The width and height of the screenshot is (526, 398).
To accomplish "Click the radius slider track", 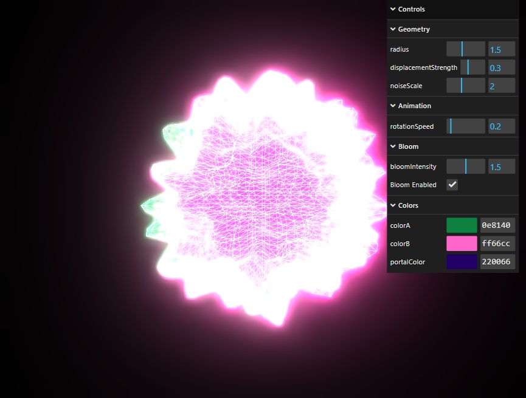I will 466,49.
